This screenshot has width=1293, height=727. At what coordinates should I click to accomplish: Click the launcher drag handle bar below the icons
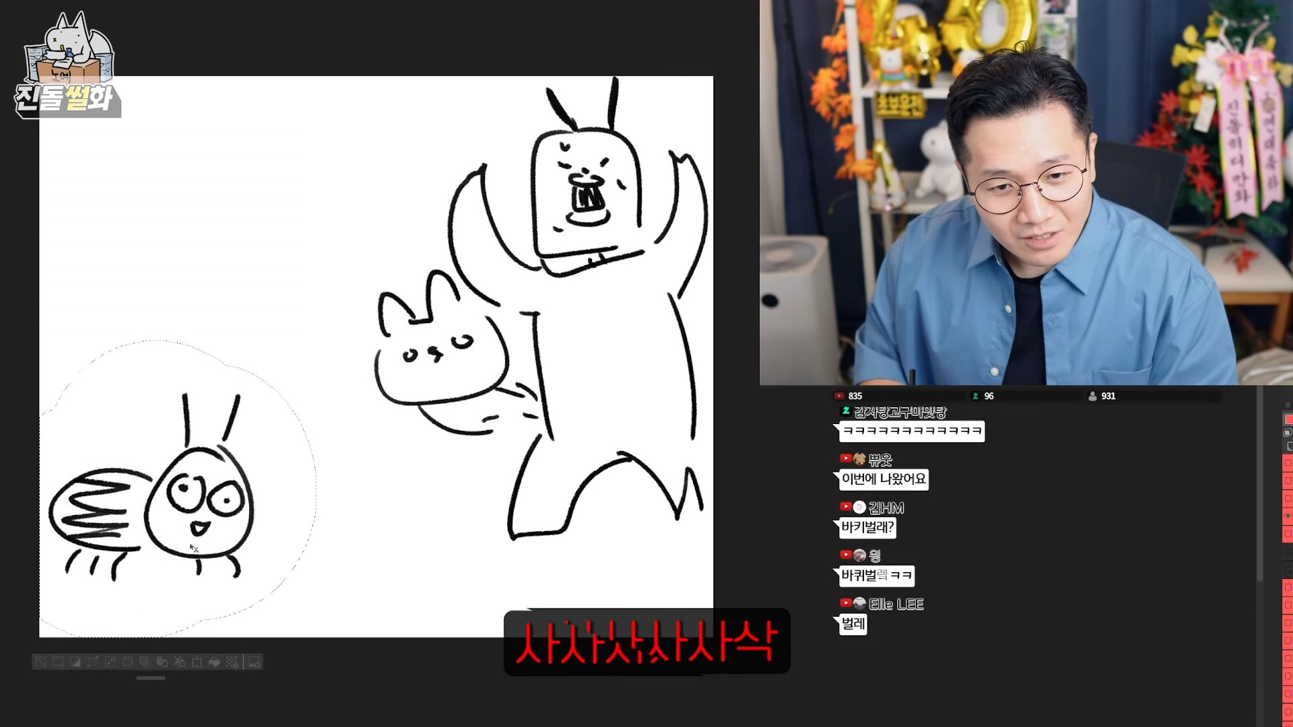point(151,678)
